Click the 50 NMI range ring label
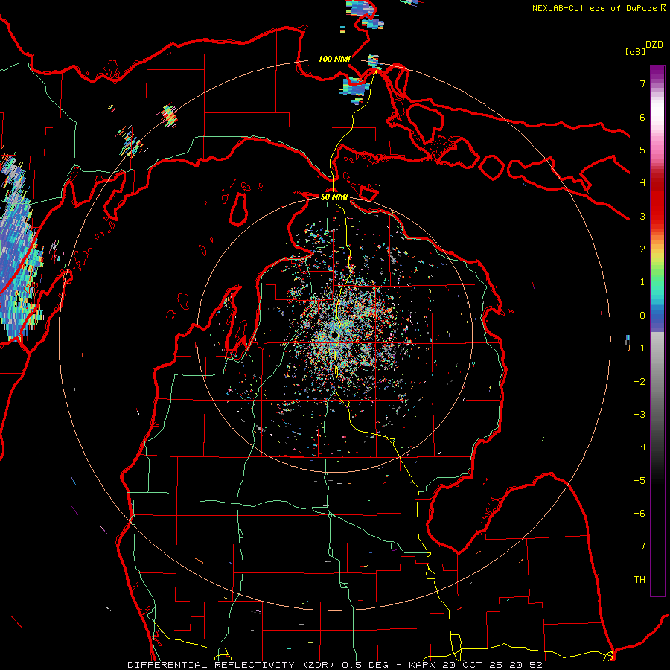The image size is (670, 670). [x=334, y=197]
